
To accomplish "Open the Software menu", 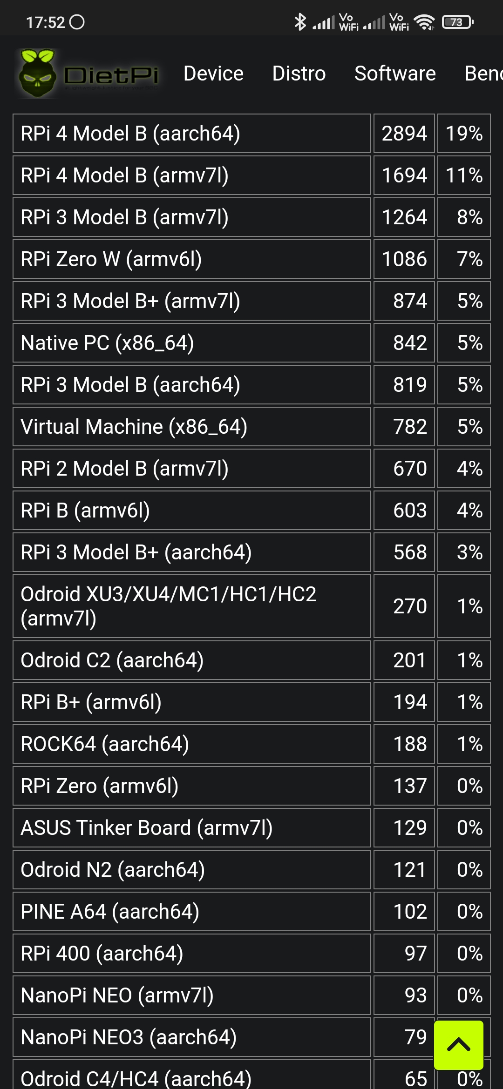I will pyautogui.click(x=395, y=74).
